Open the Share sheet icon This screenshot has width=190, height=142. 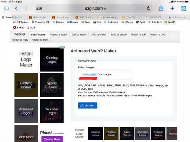tap(161, 8)
